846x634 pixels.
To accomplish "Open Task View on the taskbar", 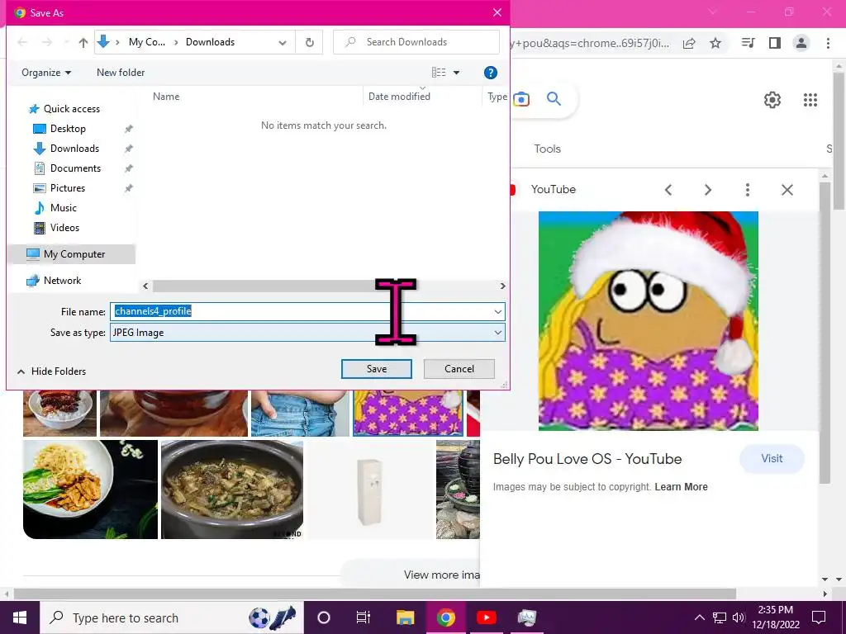I will [x=364, y=617].
